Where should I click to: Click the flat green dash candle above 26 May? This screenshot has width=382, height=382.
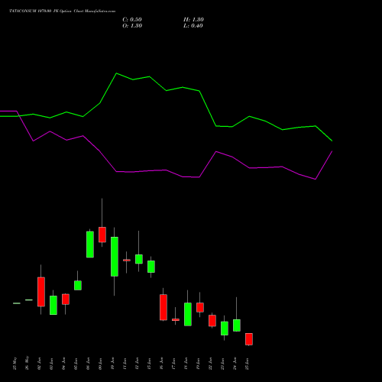29,300
